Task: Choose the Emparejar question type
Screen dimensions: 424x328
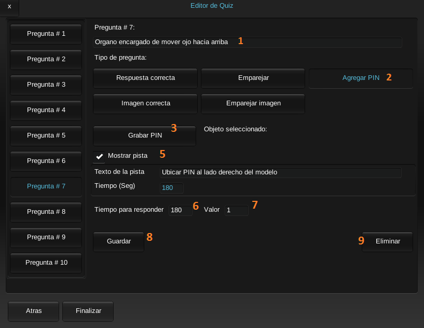Action: (x=253, y=78)
